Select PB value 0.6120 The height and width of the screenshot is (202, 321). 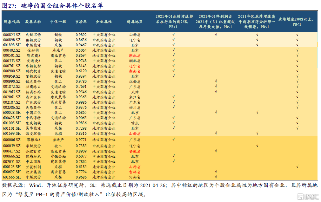[81, 71]
